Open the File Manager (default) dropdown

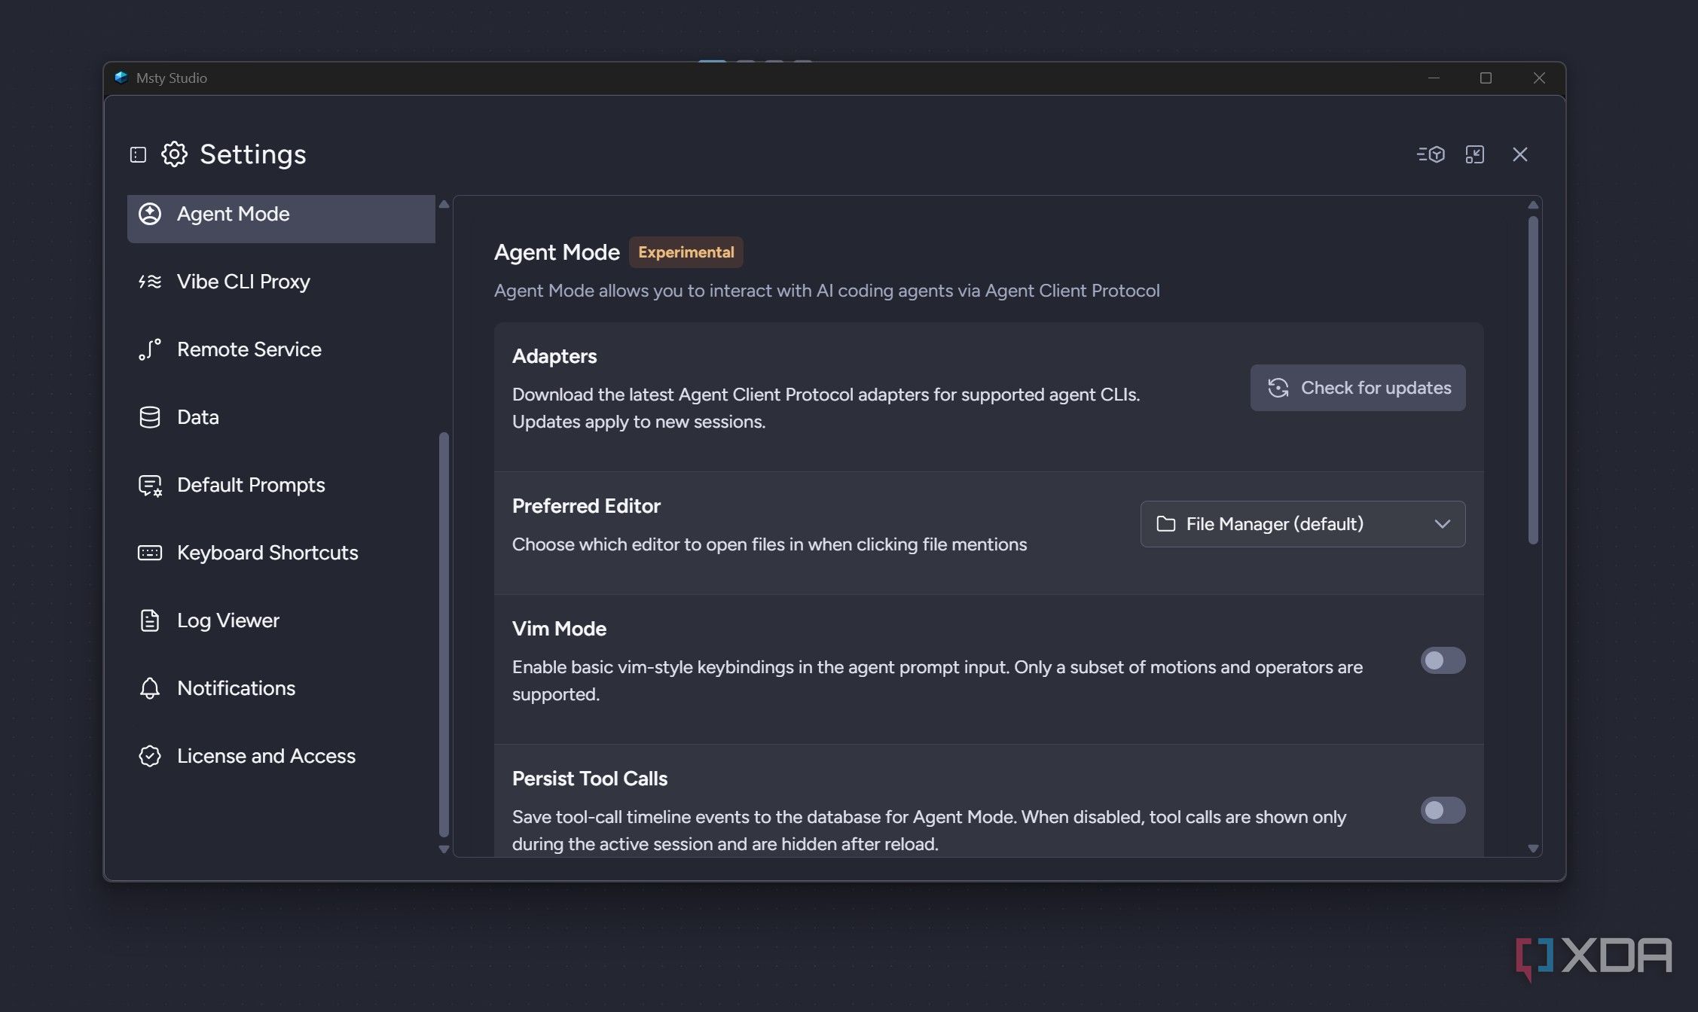click(1303, 524)
